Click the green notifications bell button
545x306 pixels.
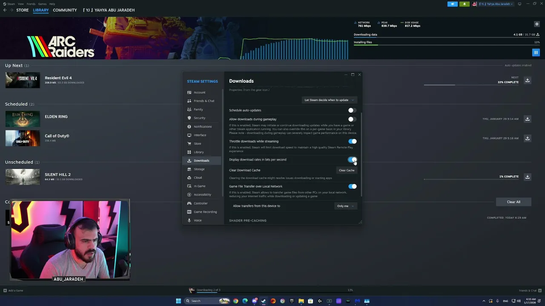(464, 4)
